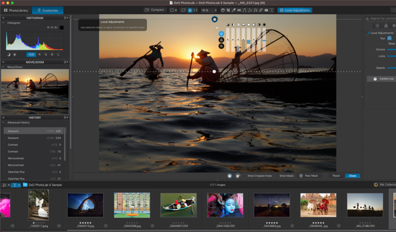This screenshot has width=396, height=232.
Task: Check the Show Masks checkbox
Action: click(x=278, y=176)
